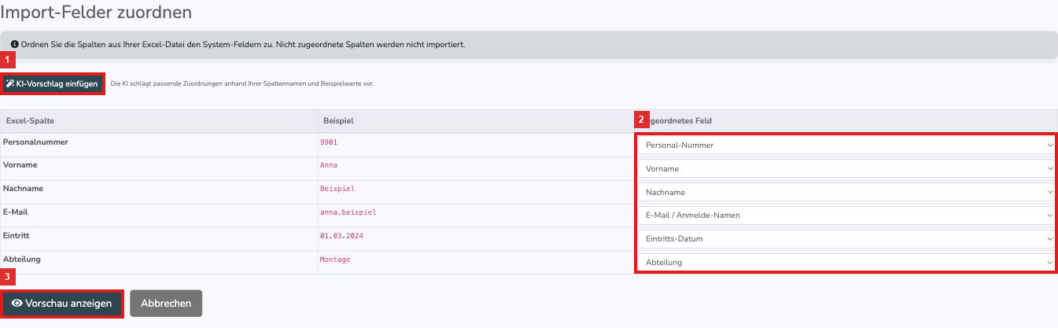Viewport: 1058px width, 328px height.
Task: Click the info icon in the hint banner
Action: pyautogui.click(x=15, y=45)
